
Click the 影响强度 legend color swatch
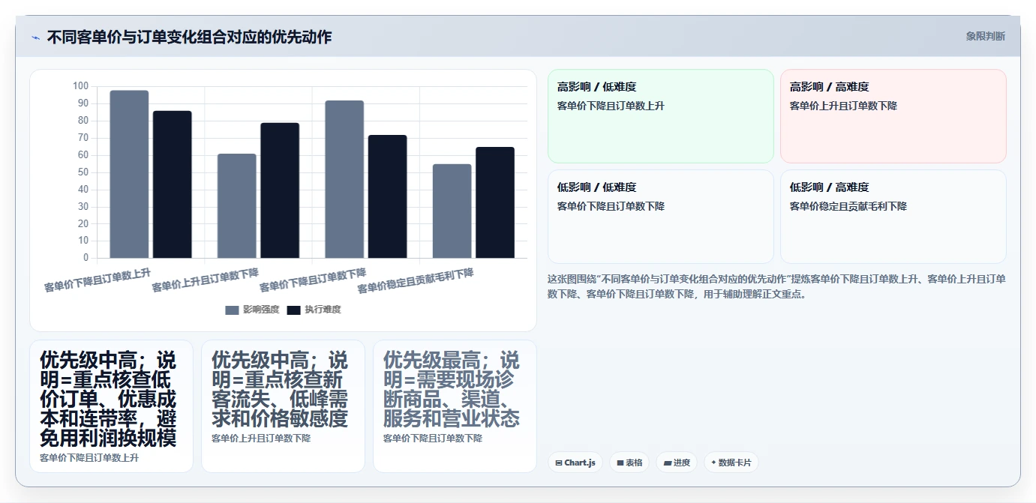tap(233, 310)
